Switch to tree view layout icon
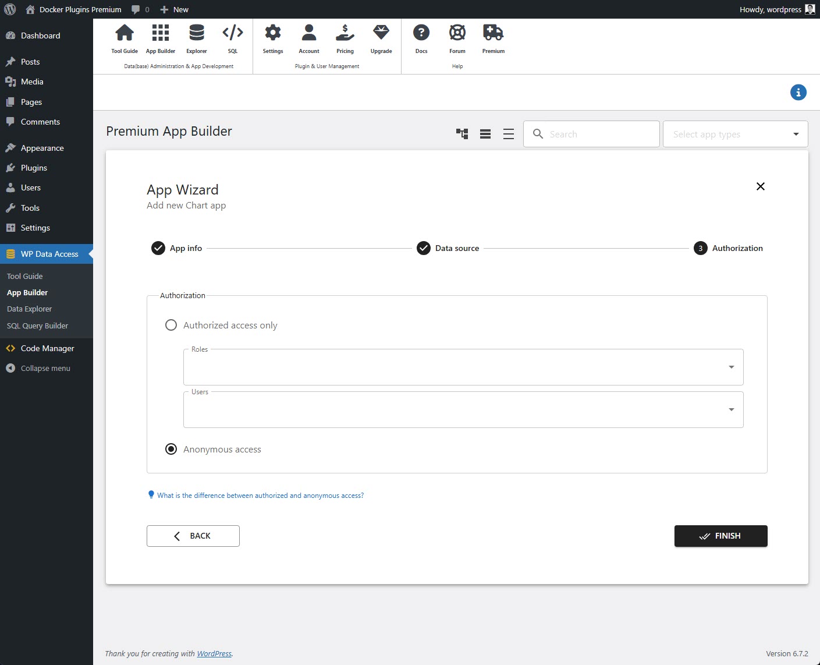This screenshot has height=665, width=820. click(462, 134)
